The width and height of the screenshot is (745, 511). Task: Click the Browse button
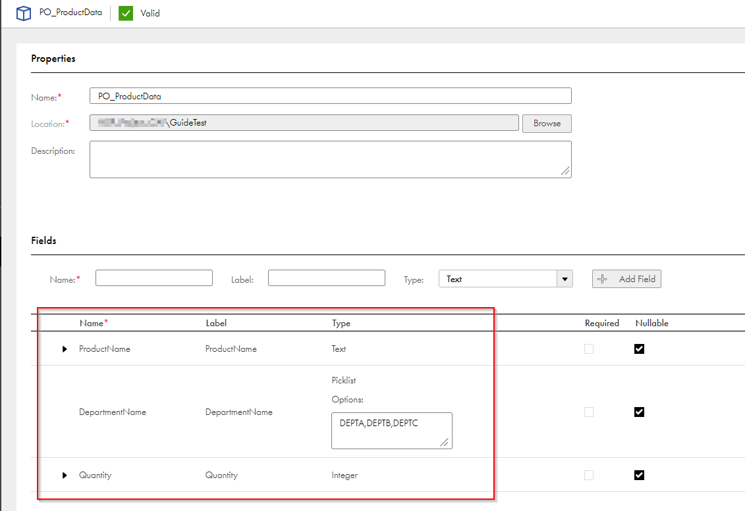click(547, 124)
